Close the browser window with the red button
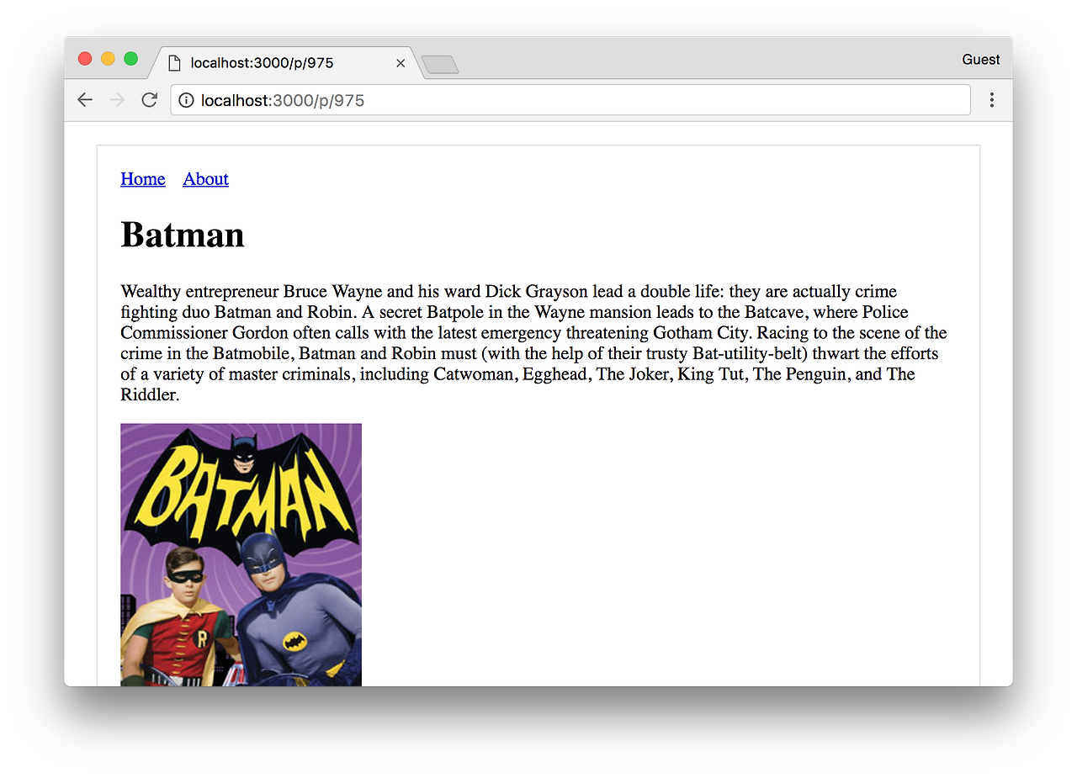The image size is (1077, 778). point(85,58)
